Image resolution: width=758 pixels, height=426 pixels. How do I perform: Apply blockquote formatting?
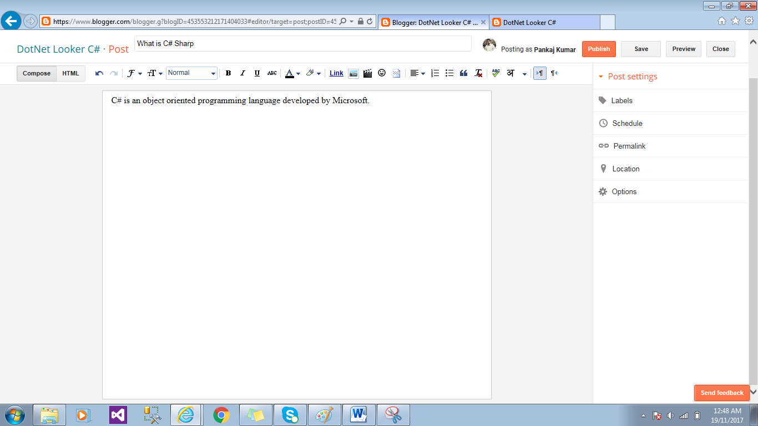click(464, 73)
